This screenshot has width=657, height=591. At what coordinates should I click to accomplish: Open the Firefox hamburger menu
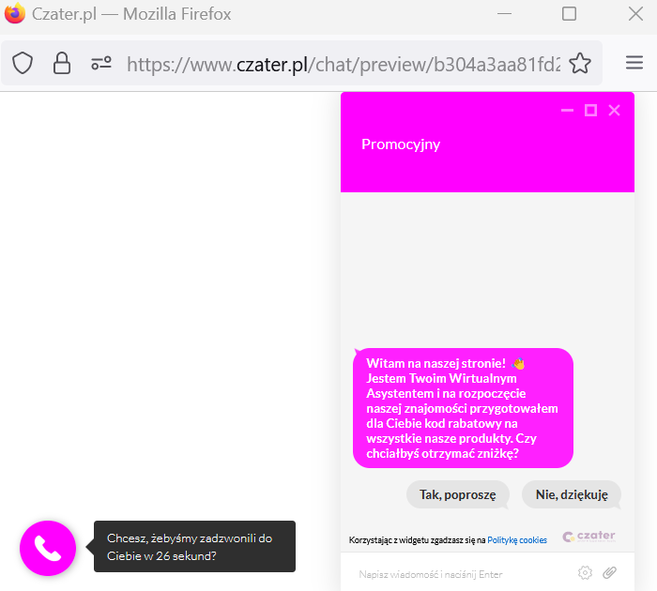[634, 63]
